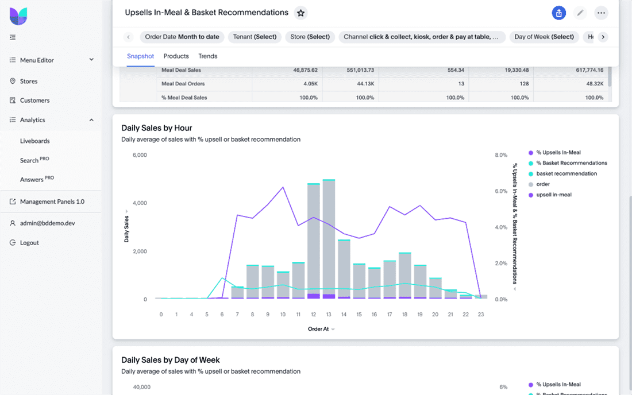632x395 pixels.
Task: Click the blue share icon button
Action: pyautogui.click(x=558, y=13)
